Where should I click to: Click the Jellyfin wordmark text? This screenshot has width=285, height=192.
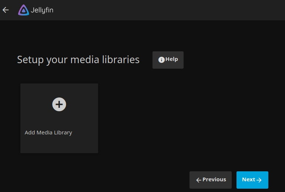click(x=42, y=10)
